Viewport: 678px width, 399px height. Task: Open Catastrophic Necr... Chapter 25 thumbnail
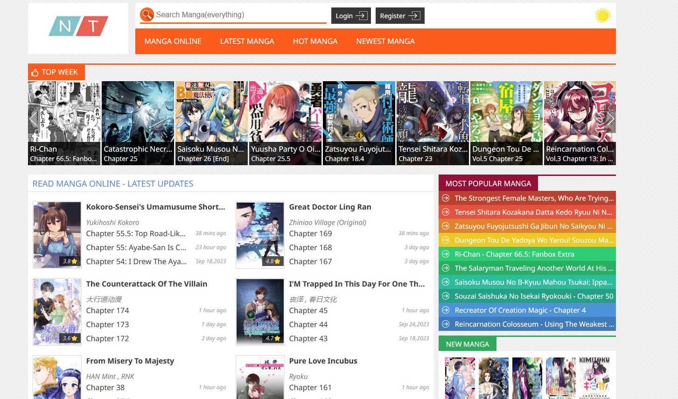tap(138, 123)
